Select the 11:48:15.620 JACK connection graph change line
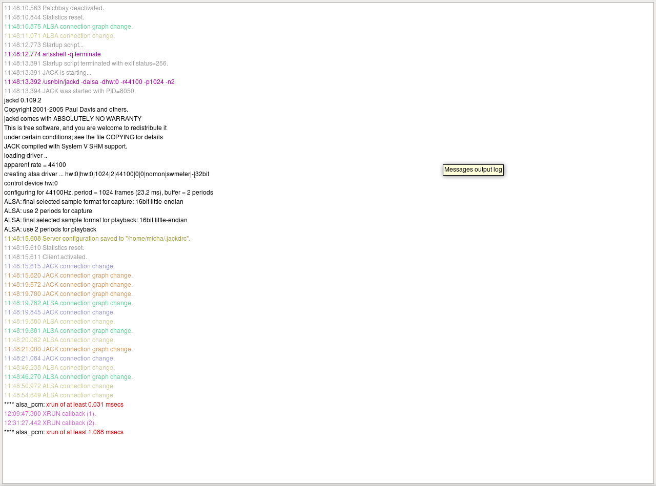 (68, 276)
